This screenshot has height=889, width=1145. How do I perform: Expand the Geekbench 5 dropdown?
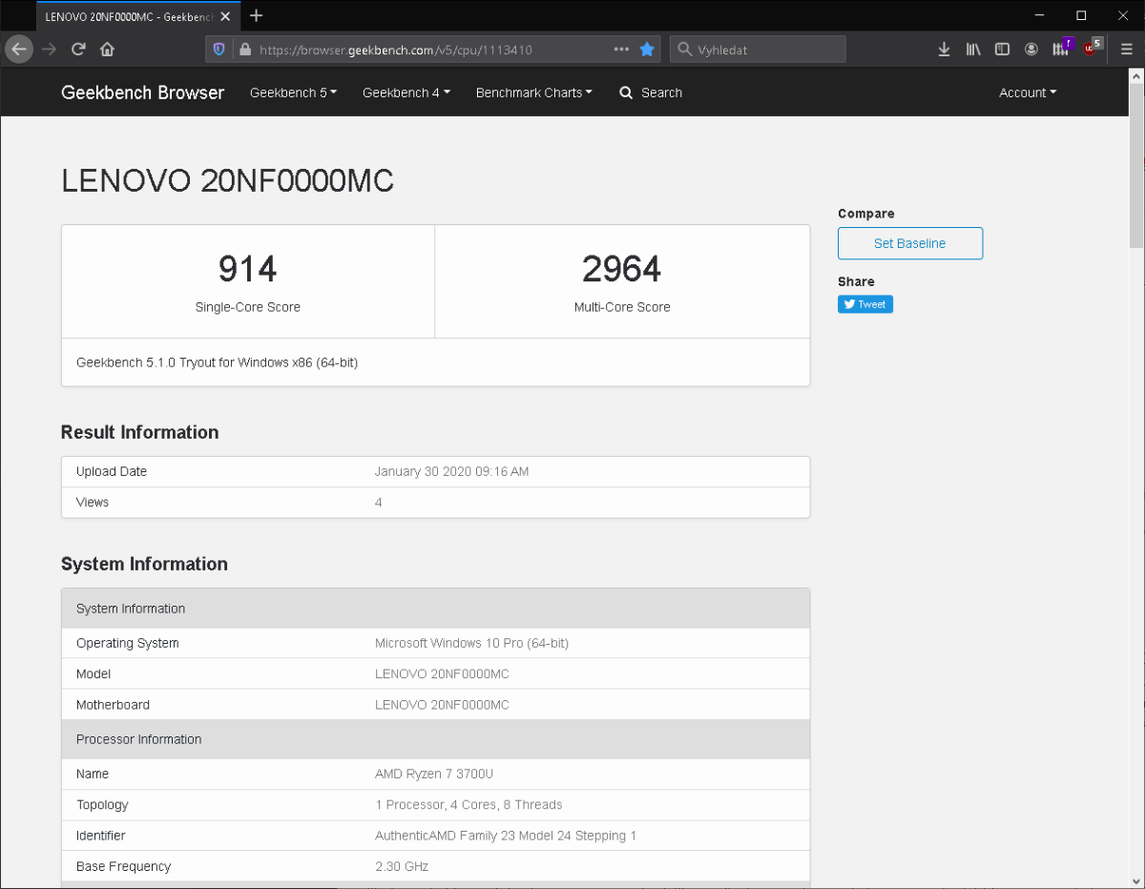pyautogui.click(x=293, y=93)
